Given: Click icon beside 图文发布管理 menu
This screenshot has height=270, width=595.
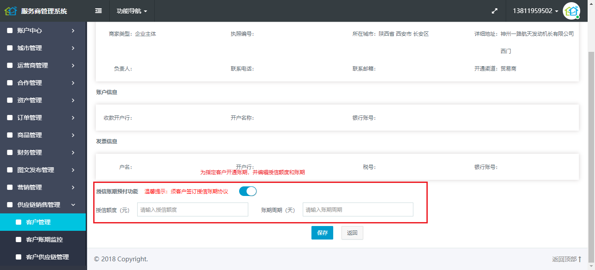Looking at the screenshot, I should pyautogui.click(x=10, y=170).
